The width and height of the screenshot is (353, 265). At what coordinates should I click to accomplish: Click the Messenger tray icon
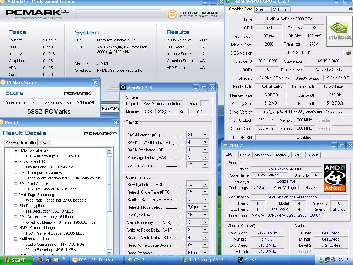[x=321, y=260]
